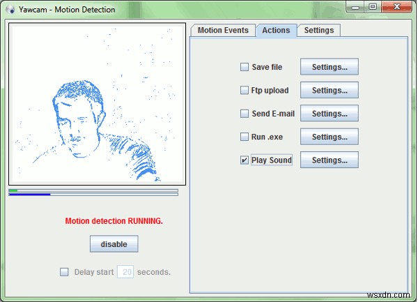
Task: Click the blue threshold progress bar
Action: 93,195
